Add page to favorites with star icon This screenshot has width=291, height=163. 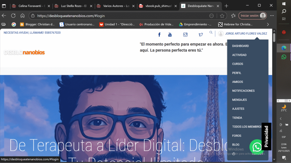pyautogui.click(x=222, y=16)
